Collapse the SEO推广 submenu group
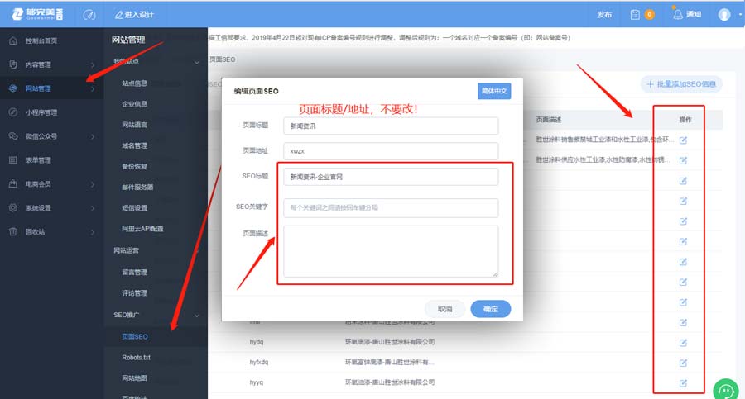745x399 pixels. tap(196, 315)
